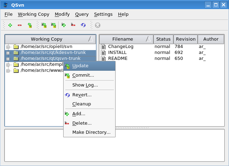Click the INSTALL file icon
This screenshot has height=166, width=229.
coord(103,53)
